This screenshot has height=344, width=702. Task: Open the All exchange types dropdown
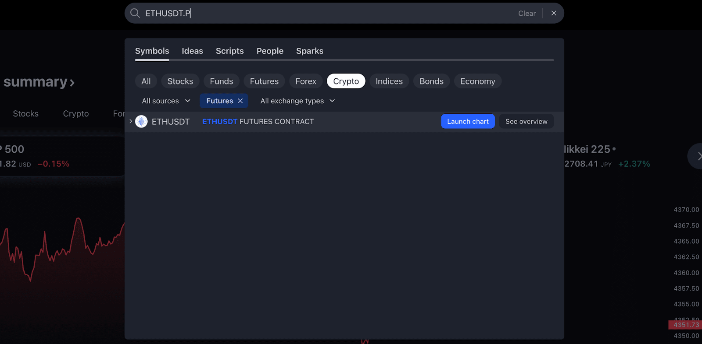(297, 101)
